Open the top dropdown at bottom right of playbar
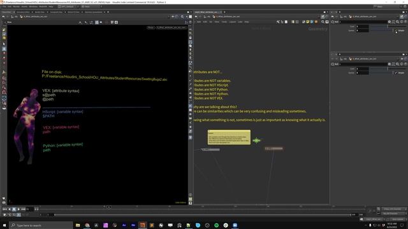Screen dimensions: 408x229 click(394, 209)
